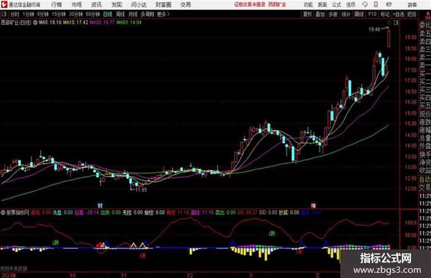431x278 pixels.
Task: Click the 西部矿业(日线) chart title
Action: [16, 22]
